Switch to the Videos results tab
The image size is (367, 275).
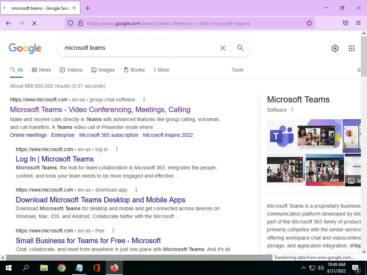71,70
